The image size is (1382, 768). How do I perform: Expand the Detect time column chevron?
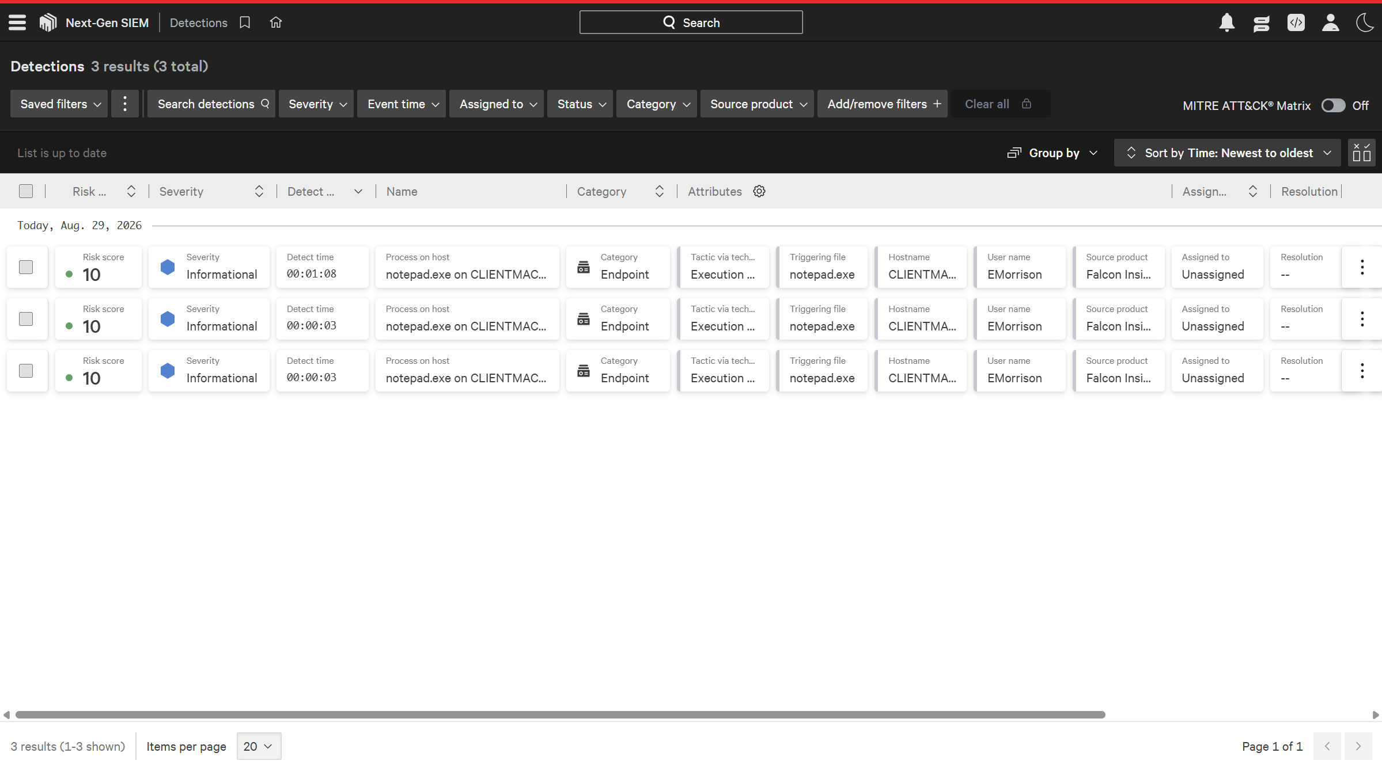[358, 191]
